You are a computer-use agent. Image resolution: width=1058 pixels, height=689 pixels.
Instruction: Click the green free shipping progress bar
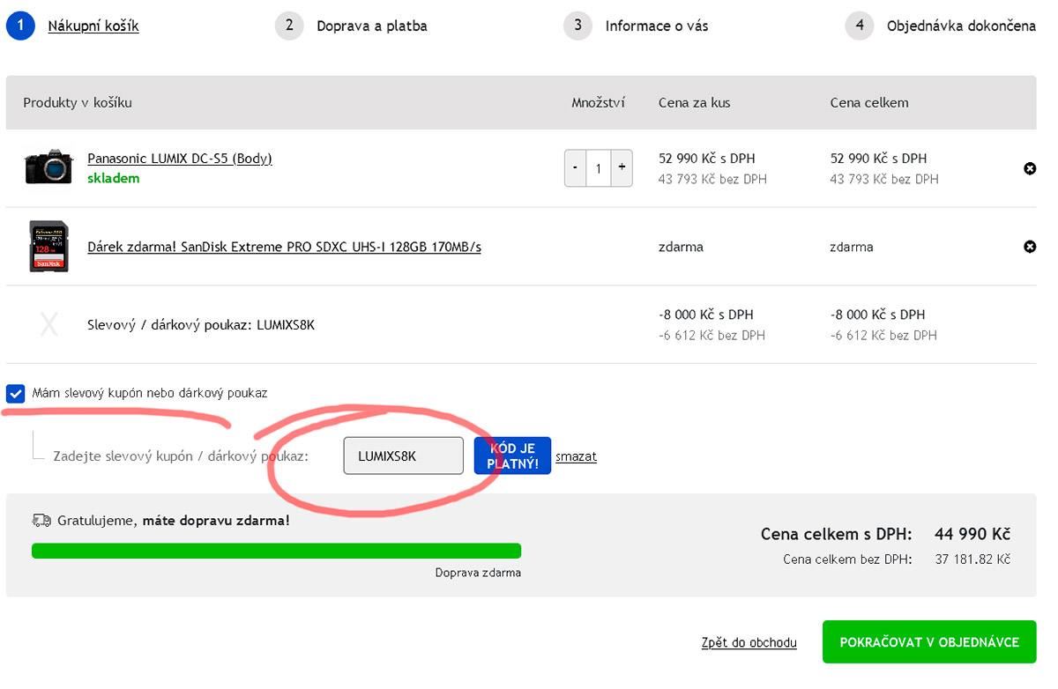point(276,551)
